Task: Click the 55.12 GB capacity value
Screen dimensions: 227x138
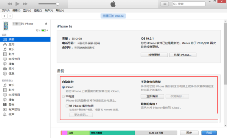Action: pos(77,39)
